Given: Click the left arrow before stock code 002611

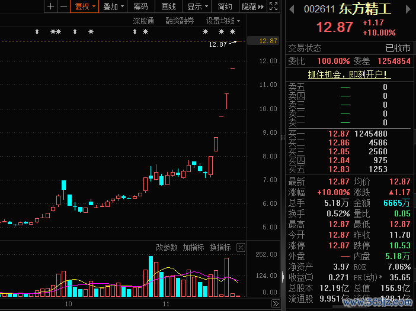Looking at the screenshot, I should [x=292, y=9].
